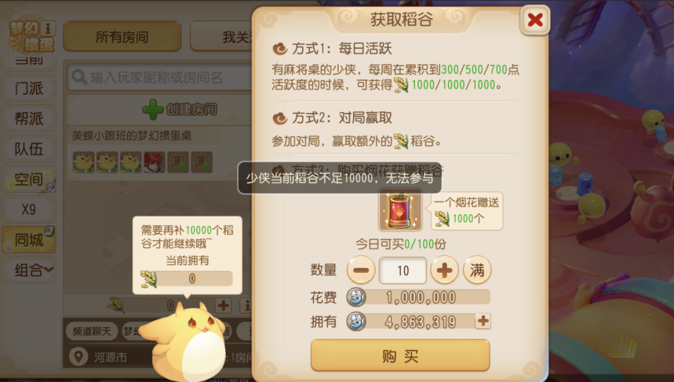Open the 队伍 channel tab

(29, 149)
